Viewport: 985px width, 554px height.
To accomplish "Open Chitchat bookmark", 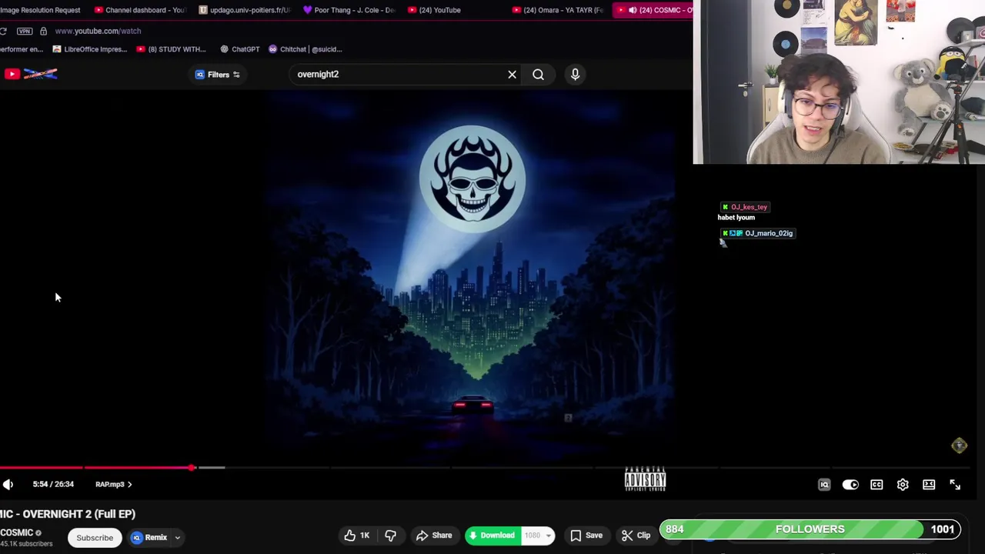I will 305,49.
